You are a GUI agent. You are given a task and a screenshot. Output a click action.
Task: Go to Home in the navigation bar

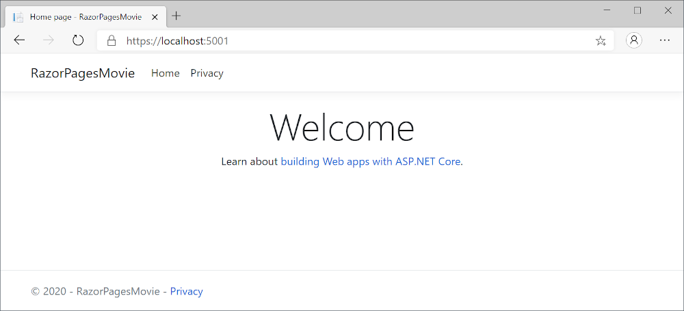tap(166, 73)
